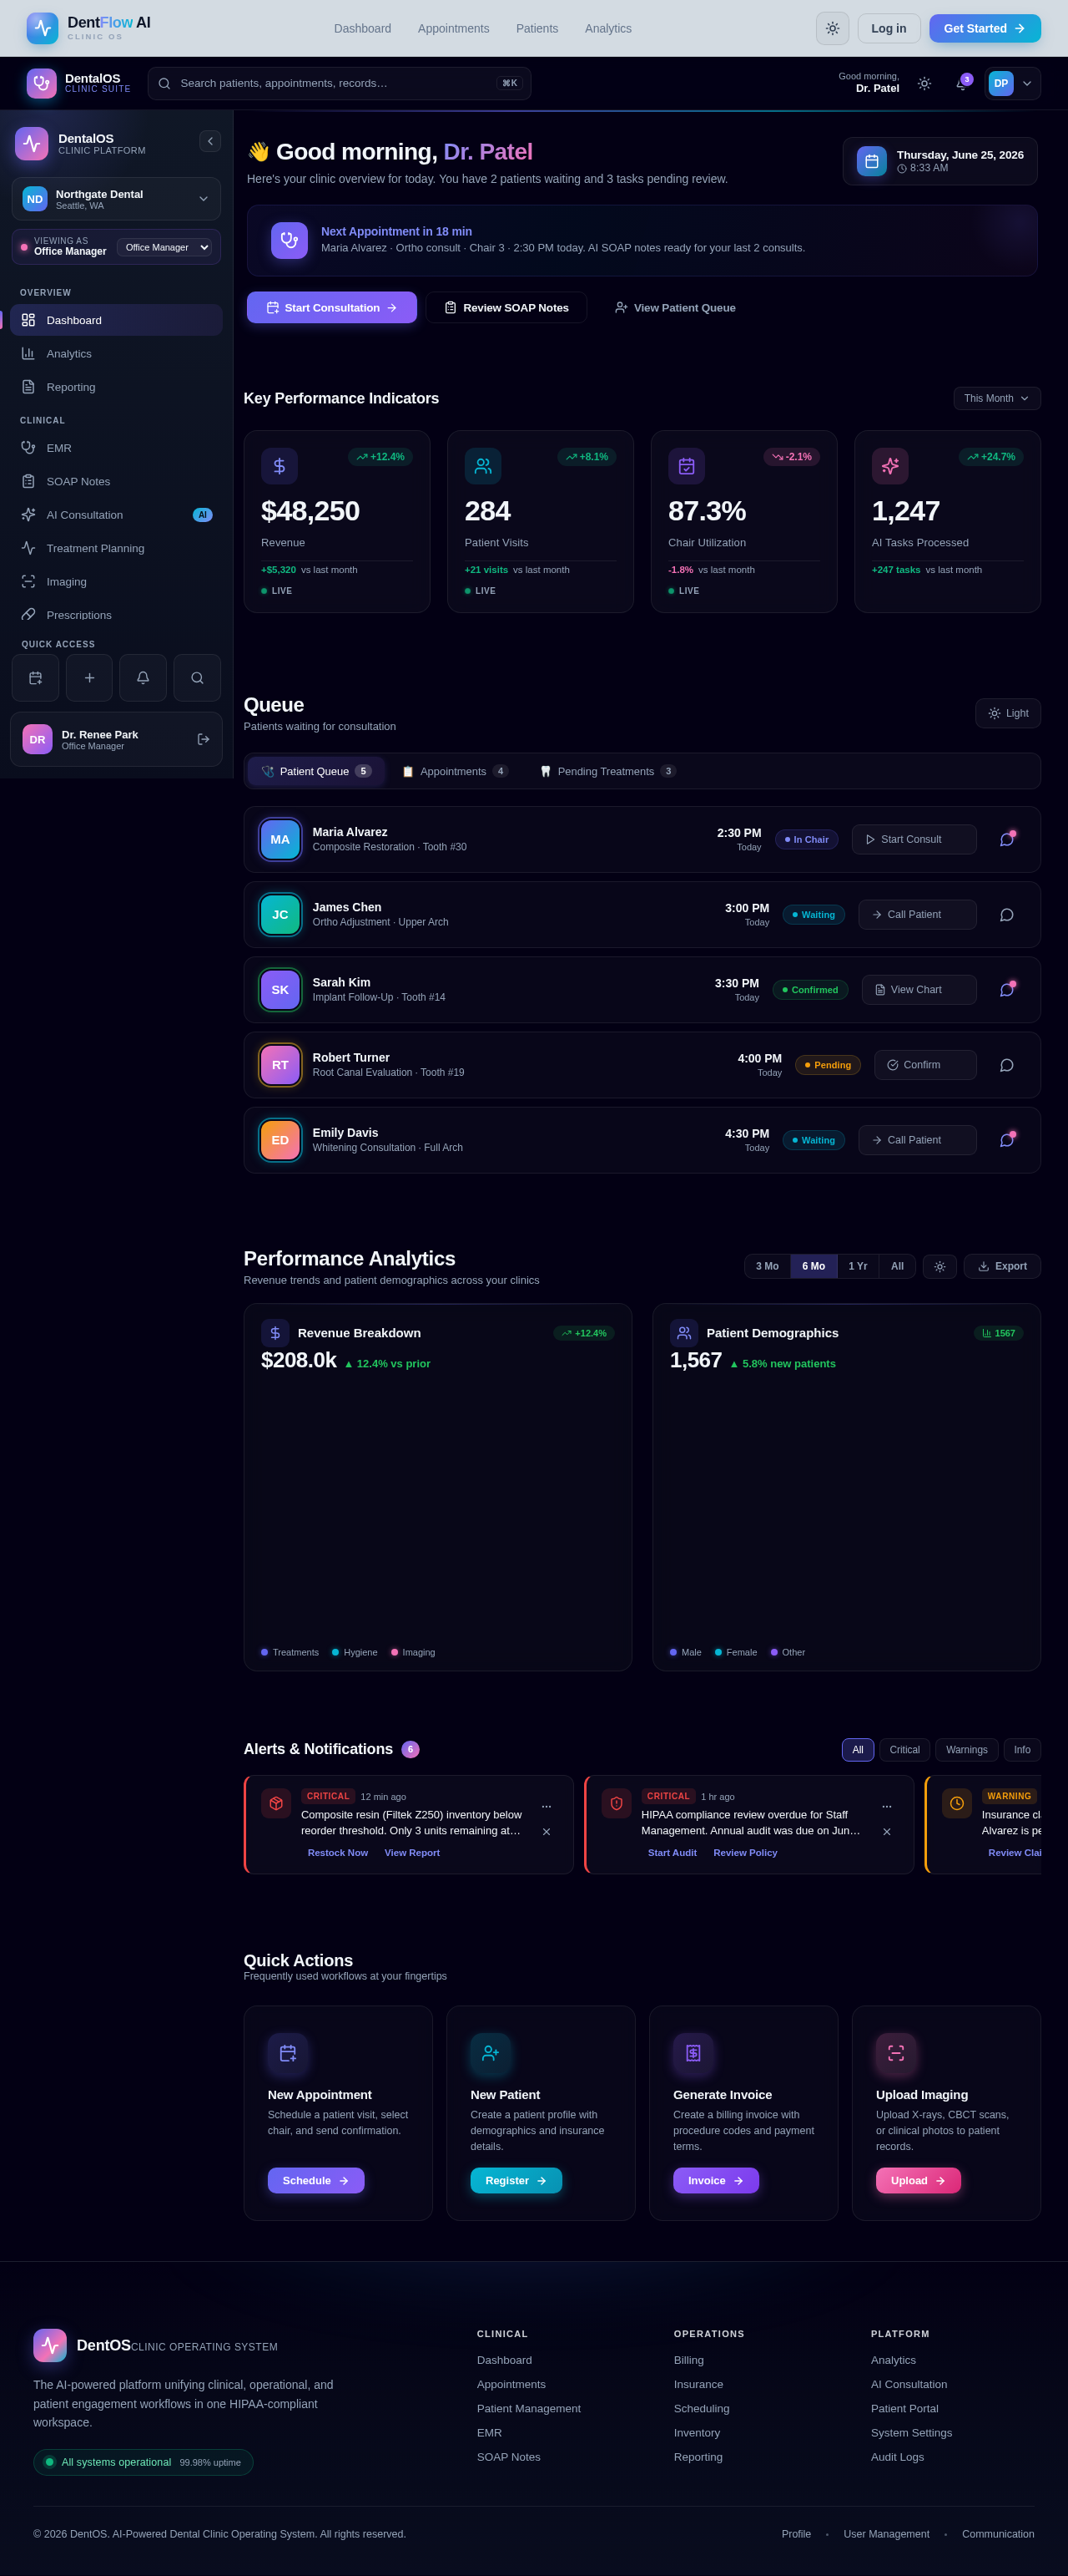Image resolution: width=1068 pixels, height=2576 pixels.
Task: Toggle Treatments legend in Revenue Breakdown
Action: click(x=290, y=1652)
